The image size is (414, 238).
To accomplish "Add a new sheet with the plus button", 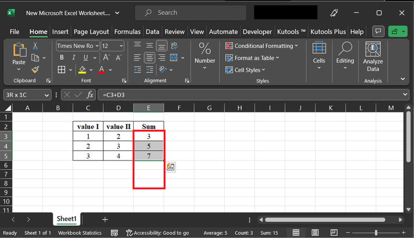I will pos(105,220).
